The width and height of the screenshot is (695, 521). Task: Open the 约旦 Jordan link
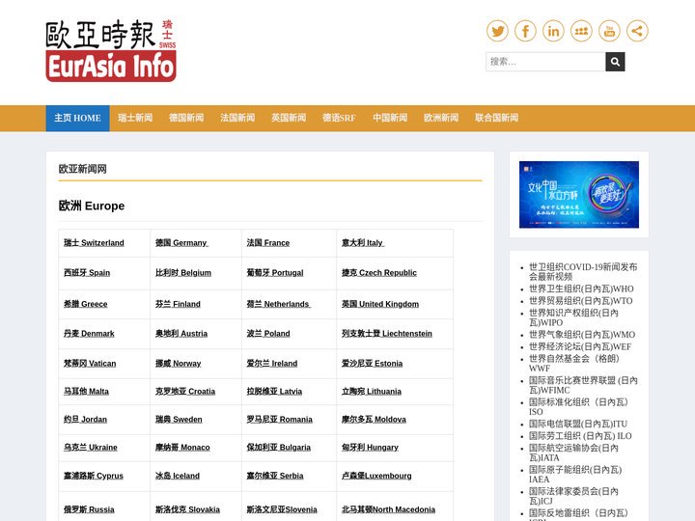(x=86, y=420)
